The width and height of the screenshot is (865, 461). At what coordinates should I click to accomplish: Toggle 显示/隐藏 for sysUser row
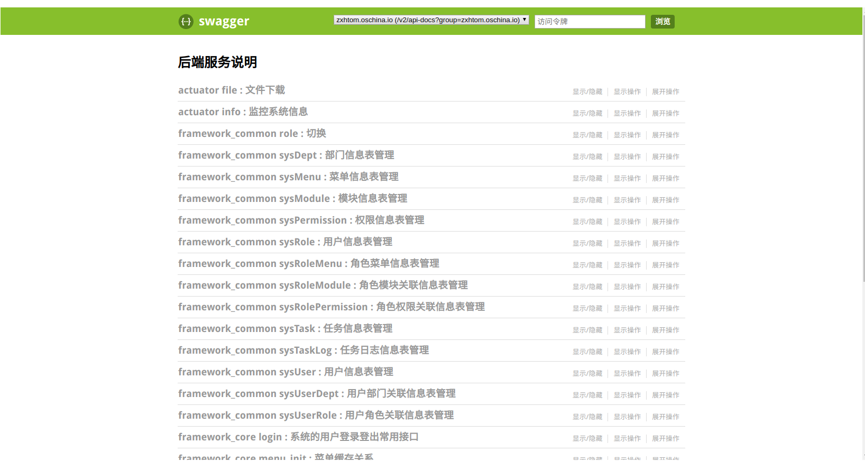pos(587,374)
